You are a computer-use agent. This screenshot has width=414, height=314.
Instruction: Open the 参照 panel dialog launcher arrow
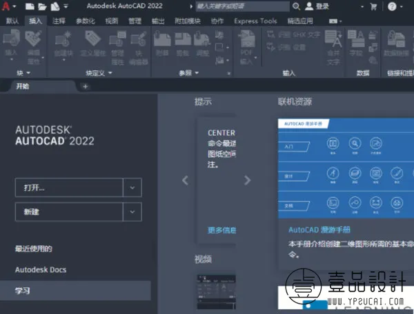click(x=228, y=73)
